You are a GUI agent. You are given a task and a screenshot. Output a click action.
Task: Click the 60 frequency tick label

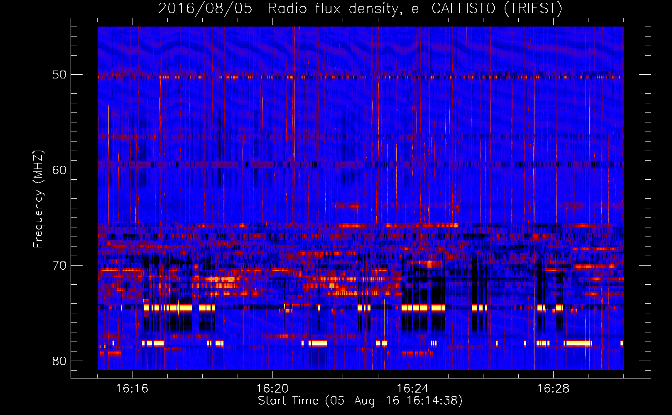click(x=59, y=170)
